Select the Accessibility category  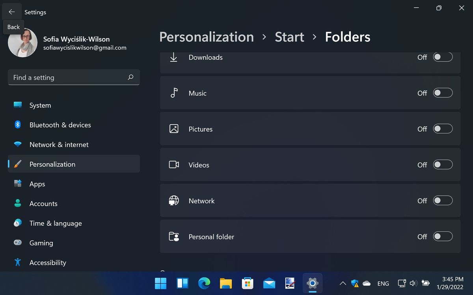(x=47, y=262)
